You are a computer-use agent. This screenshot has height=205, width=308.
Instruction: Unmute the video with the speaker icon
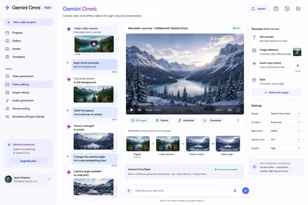click(230, 110)
